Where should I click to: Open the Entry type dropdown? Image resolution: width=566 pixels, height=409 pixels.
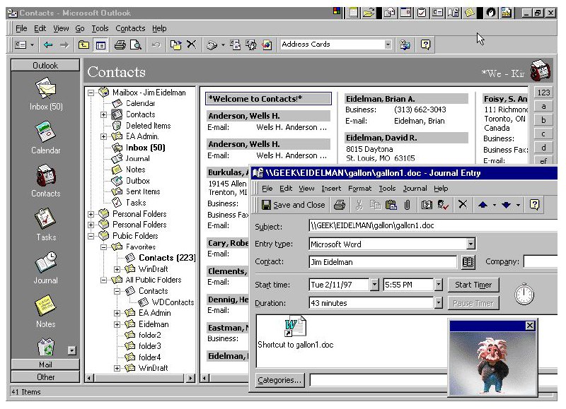pos(470,244)
